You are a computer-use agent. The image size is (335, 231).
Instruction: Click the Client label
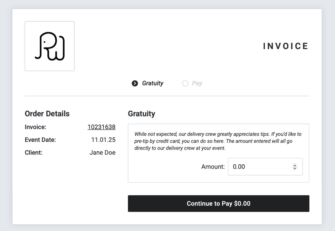(33, 153)
